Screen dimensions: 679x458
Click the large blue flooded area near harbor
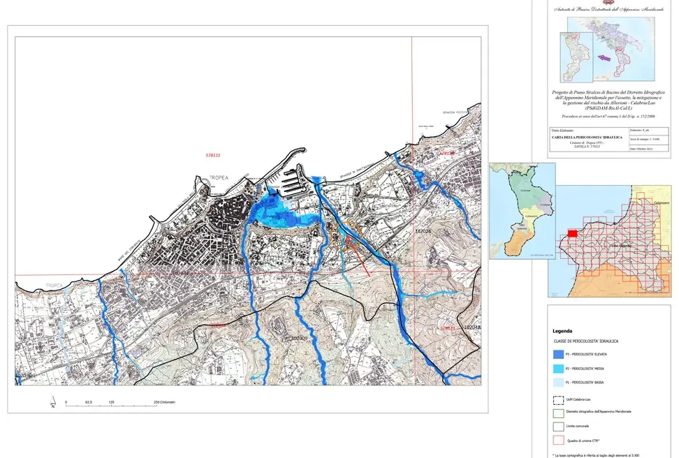[x=279, y=209]
